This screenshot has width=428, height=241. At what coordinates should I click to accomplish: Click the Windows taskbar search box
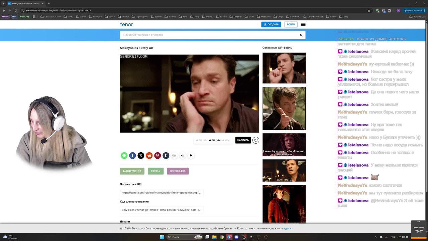pos(185,237)
